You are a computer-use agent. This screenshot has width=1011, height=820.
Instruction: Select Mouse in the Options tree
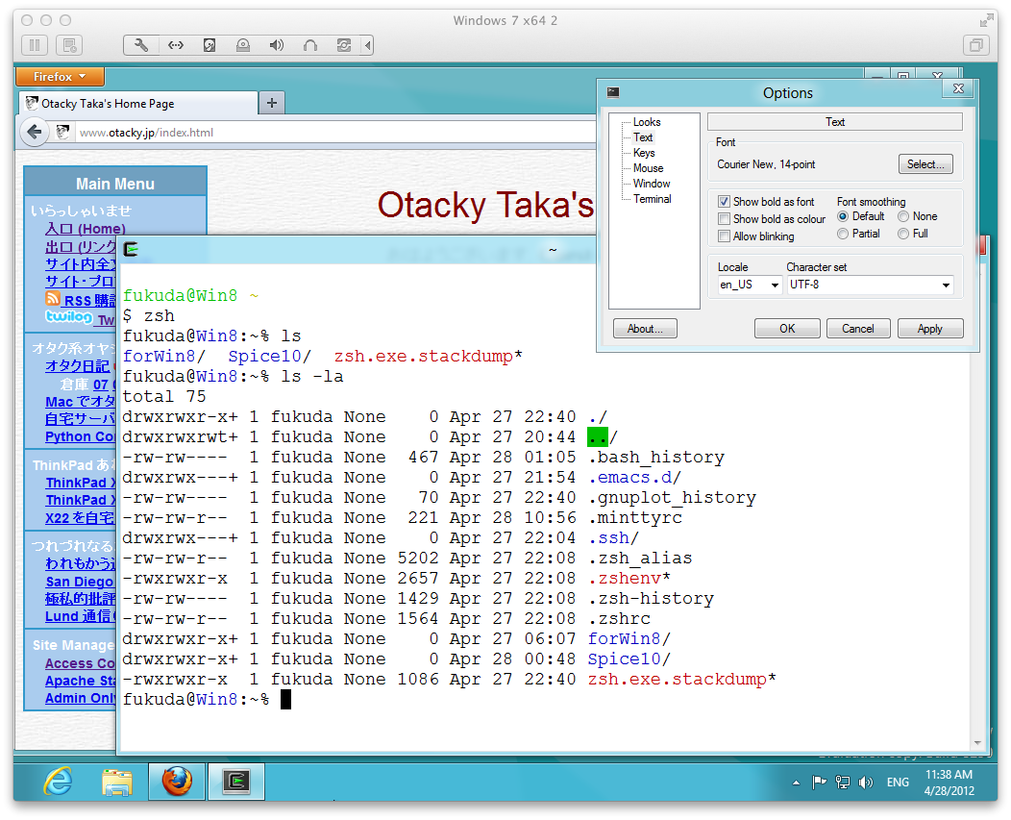coord(648,168)
